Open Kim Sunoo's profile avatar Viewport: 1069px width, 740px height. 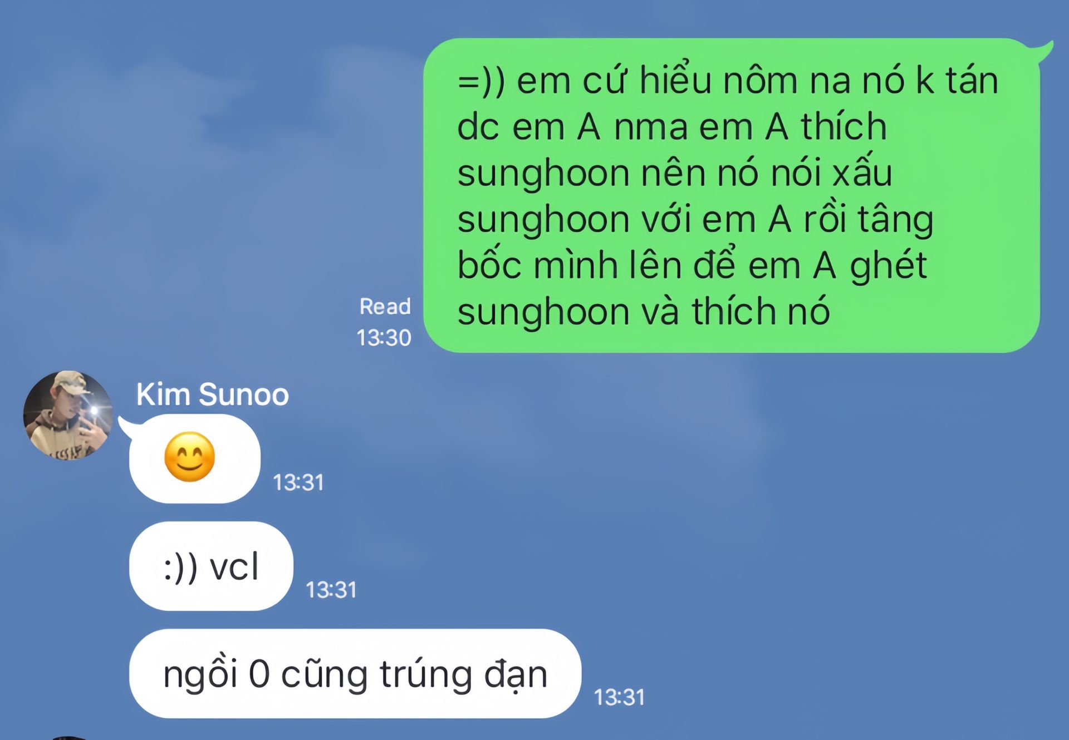click(68, 415)
